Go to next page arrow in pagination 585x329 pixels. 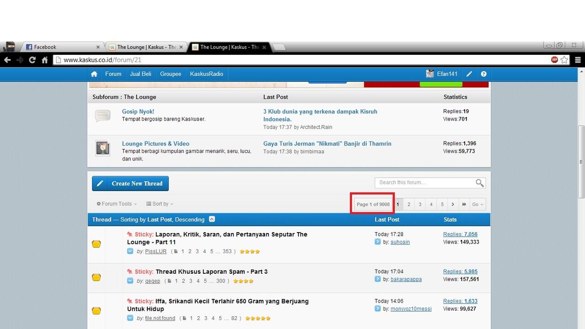click(453, 204)
